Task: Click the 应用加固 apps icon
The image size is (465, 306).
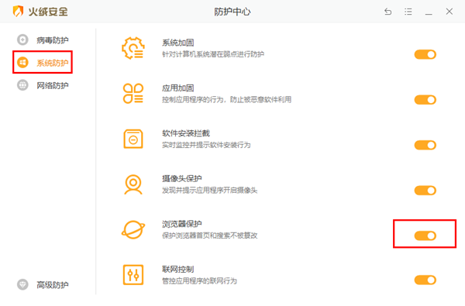Action: click(133, 94)
